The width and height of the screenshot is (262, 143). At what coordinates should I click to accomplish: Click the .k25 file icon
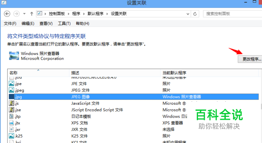point(11,136)
